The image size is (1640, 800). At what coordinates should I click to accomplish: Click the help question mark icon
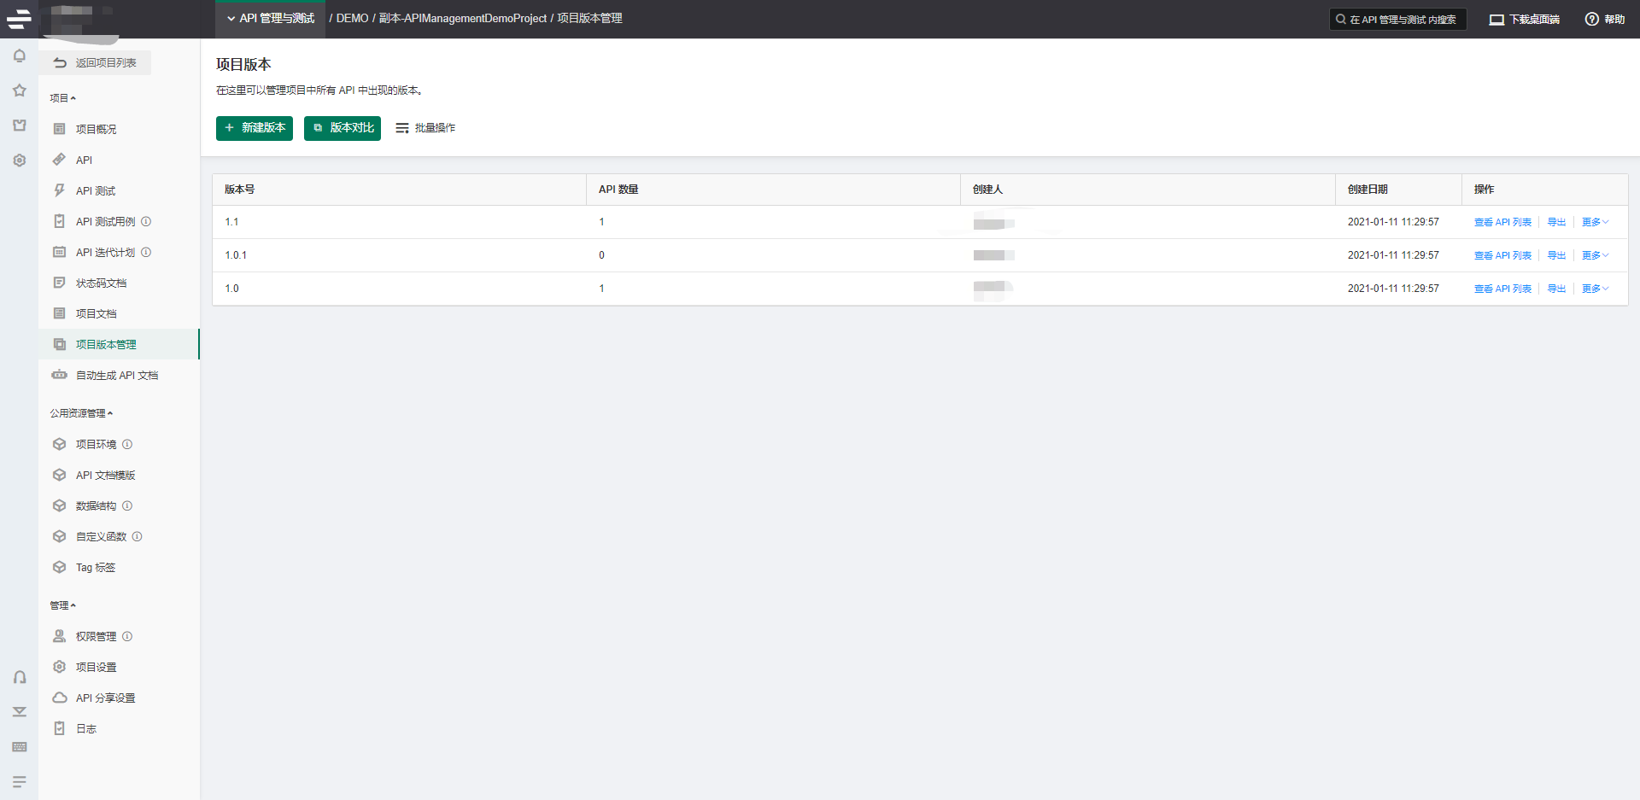click(x=1591, y=19)
